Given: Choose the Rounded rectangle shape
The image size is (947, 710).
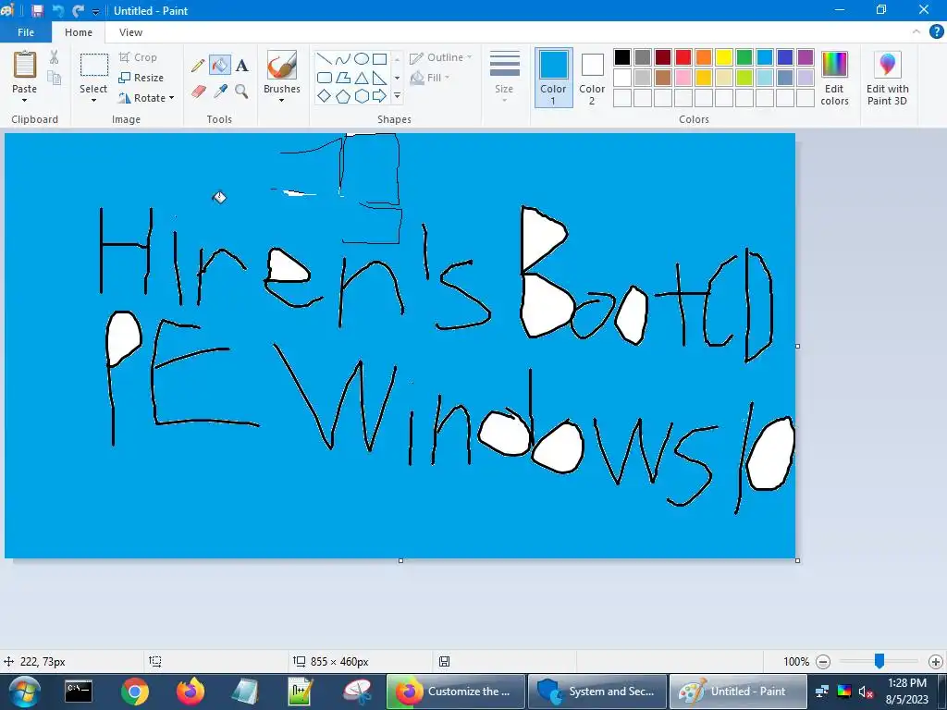Looking at the screenshot, I should [324, 78].
